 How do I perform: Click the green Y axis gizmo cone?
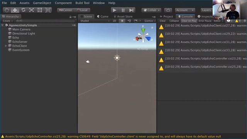click(143, 31)
